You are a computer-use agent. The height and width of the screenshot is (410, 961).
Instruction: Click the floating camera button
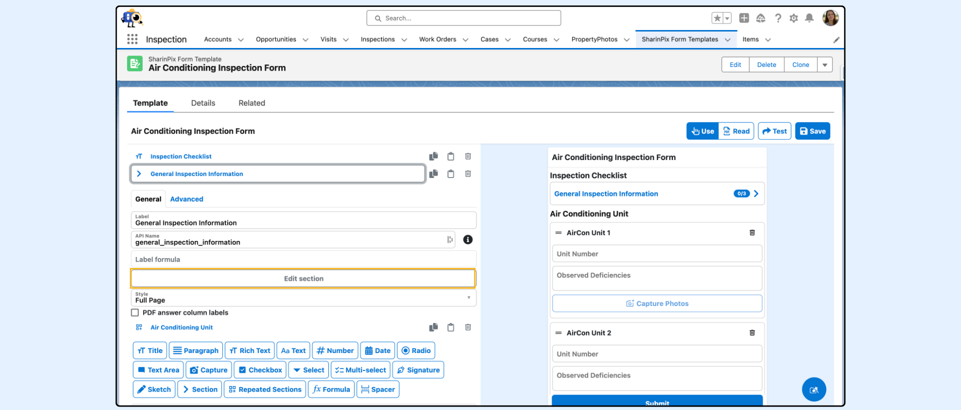[x=814, y=389]
